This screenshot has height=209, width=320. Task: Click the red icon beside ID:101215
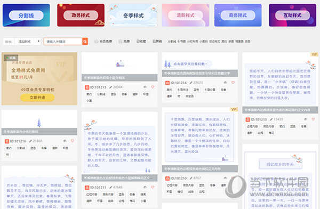click(87, 87)
